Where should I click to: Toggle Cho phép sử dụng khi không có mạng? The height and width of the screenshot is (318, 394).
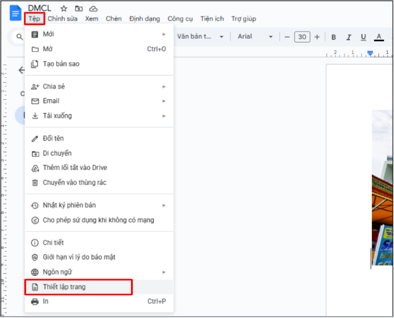[98, 220]
